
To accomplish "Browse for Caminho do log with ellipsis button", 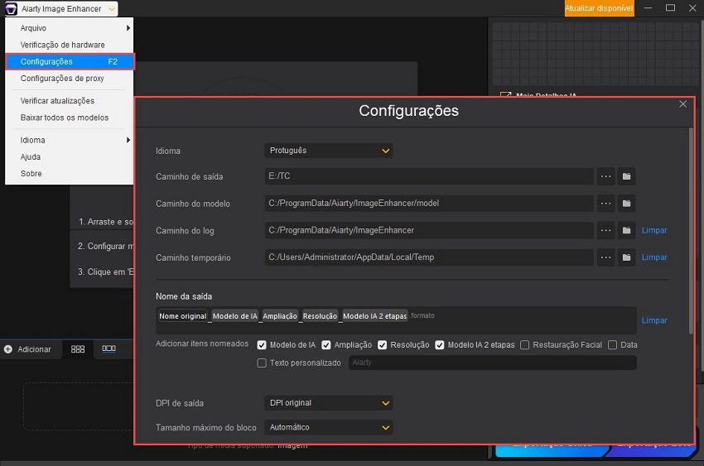I will [x=605, y=230].
